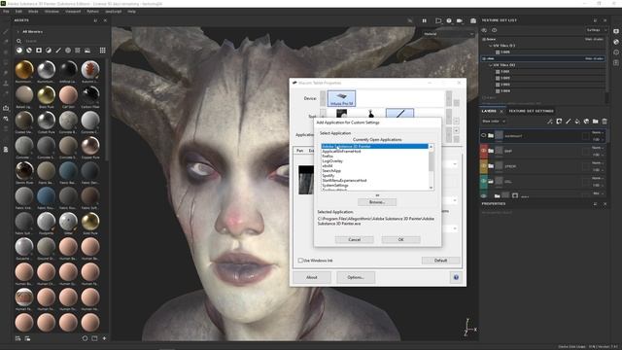Click the About button in Wacom window
The height and width of the screenshot is (350, 622).
[312, 277]
